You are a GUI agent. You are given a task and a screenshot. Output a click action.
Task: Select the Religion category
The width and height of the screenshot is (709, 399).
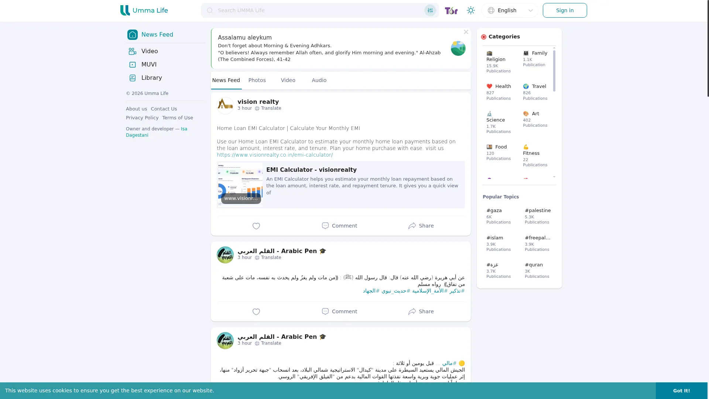click(499, 62)
